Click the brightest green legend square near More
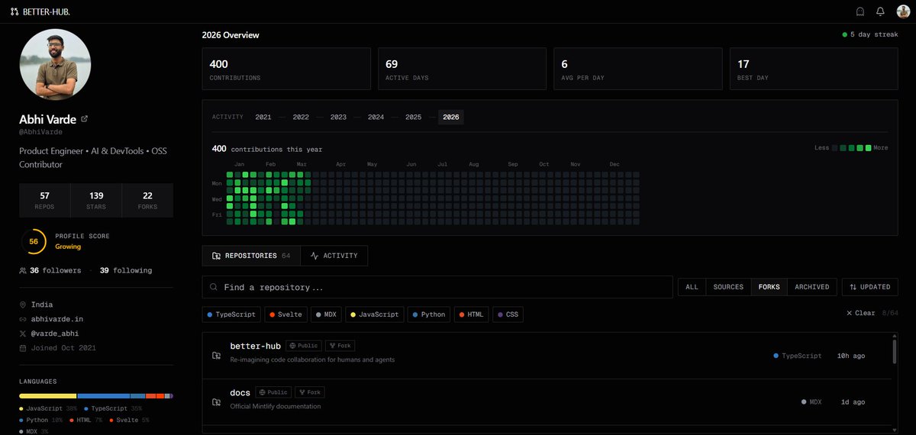Image resolution: width=916 pixels, height=435 pixels. [868, 148]
